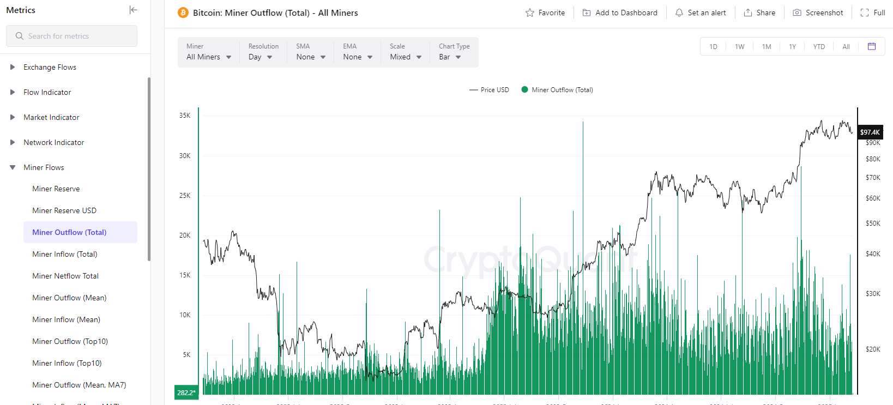Click the Share upload icon
This screenshot has height=405, width=893.
pos(748,13)
